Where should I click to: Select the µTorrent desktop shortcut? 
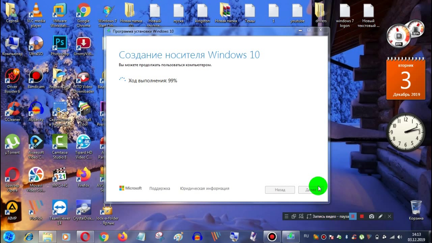(x=12, y=145)
